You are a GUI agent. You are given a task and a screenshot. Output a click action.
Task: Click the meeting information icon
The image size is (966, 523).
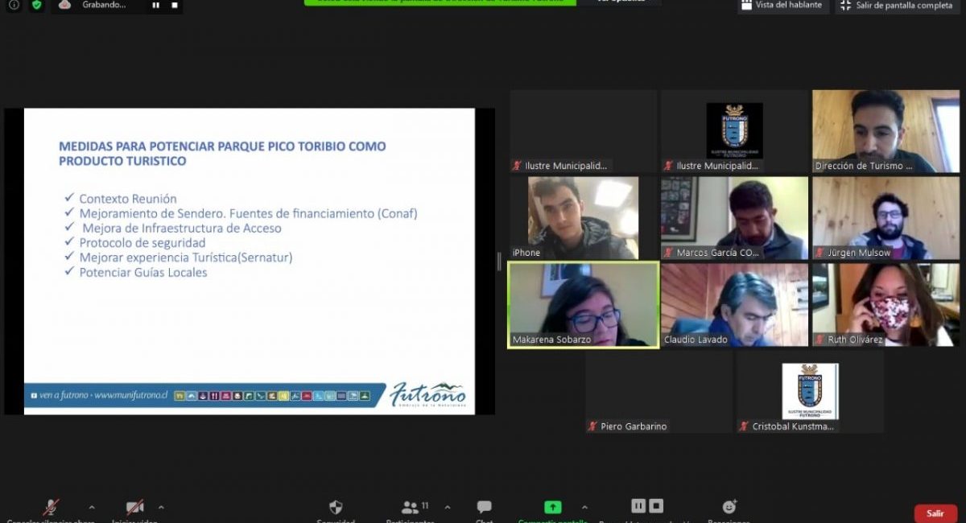(14, 5)
